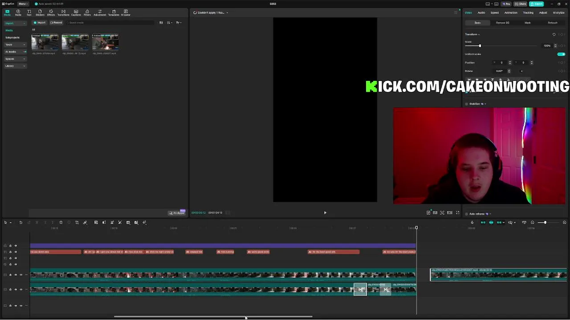
Task: Click the delete trash icon in timeline toolbar
Action: click(61, 222)
